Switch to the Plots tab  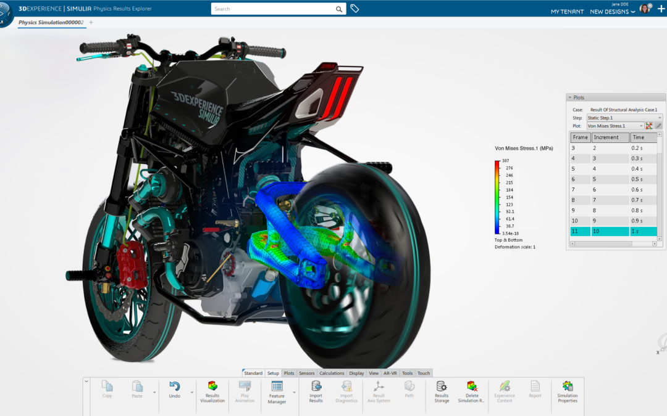click(289, 373)
